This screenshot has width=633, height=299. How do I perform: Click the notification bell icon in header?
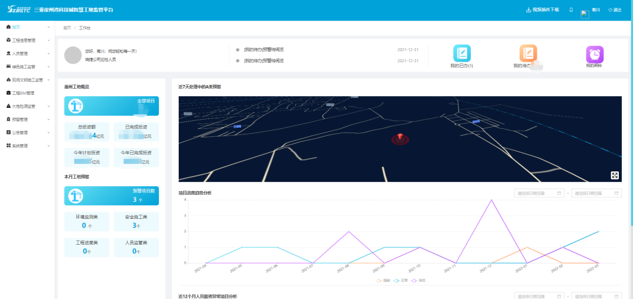[x=571, y=10]
